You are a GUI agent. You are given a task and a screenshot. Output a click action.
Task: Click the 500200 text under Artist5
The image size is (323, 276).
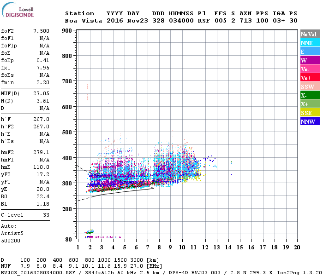11,241
